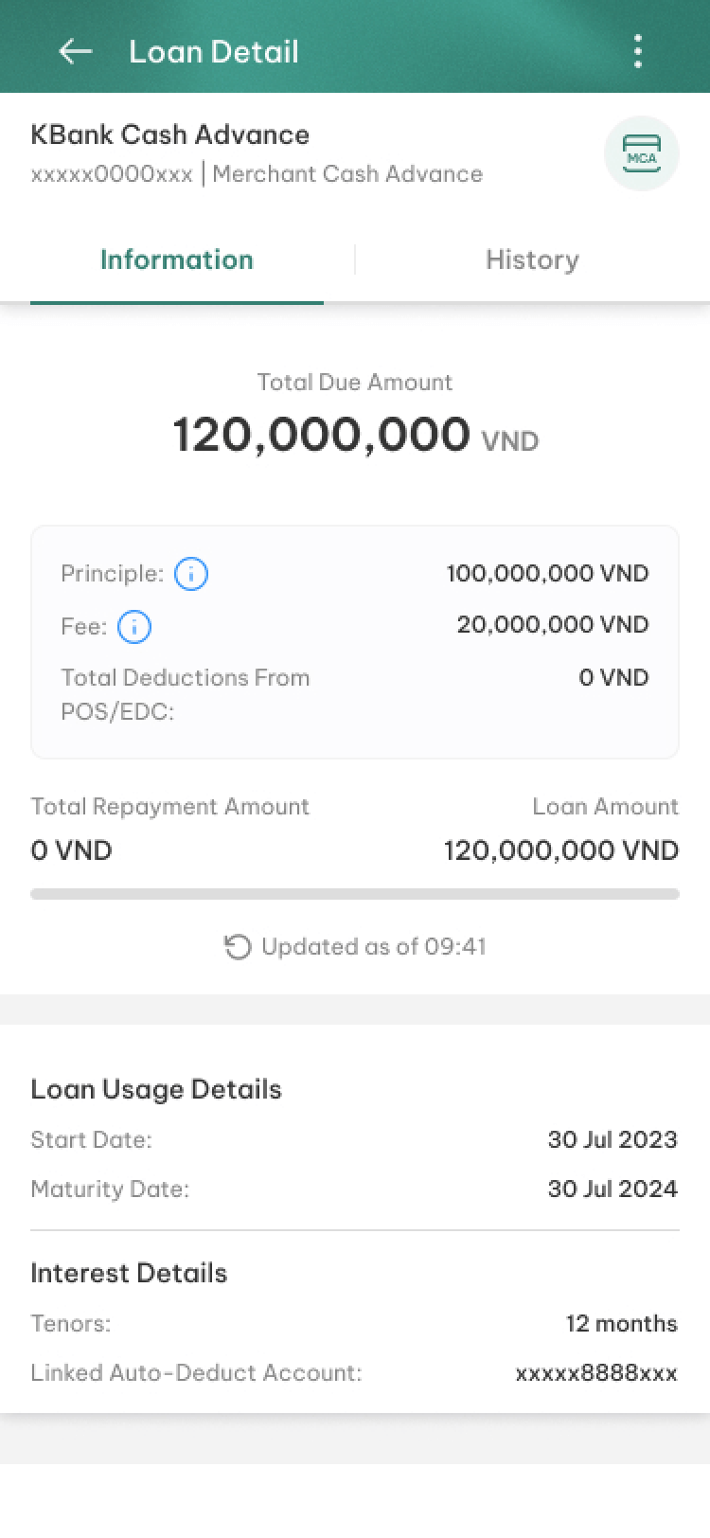
Task: Open the three-dot overflow menu
Action: coord(638,51)
